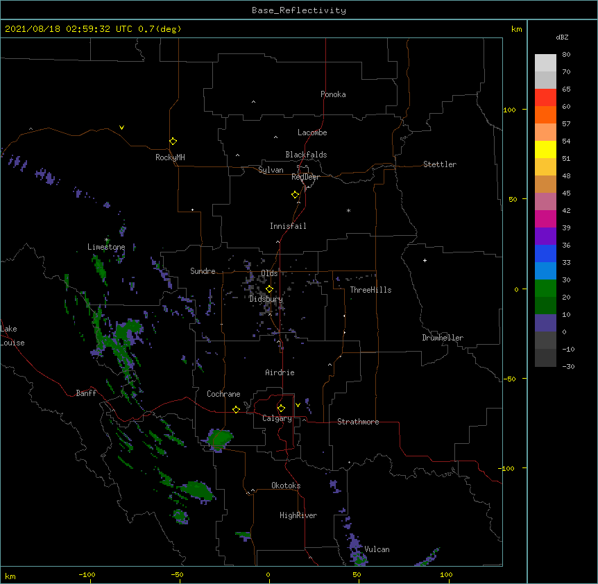Screen dimensions: 598x584
Task: Select the mauve pink 42-45 dBZ swatch
Action: (x=545, y=202)
